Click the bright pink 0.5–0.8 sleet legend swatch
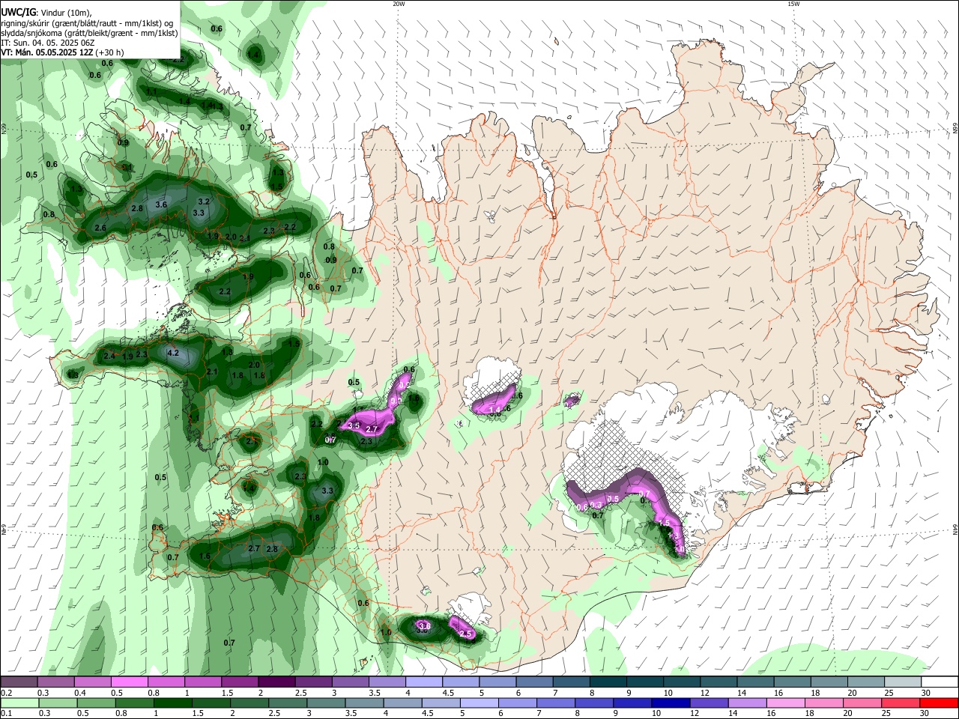This screenshot has width=959, height=719. point(129,682)
